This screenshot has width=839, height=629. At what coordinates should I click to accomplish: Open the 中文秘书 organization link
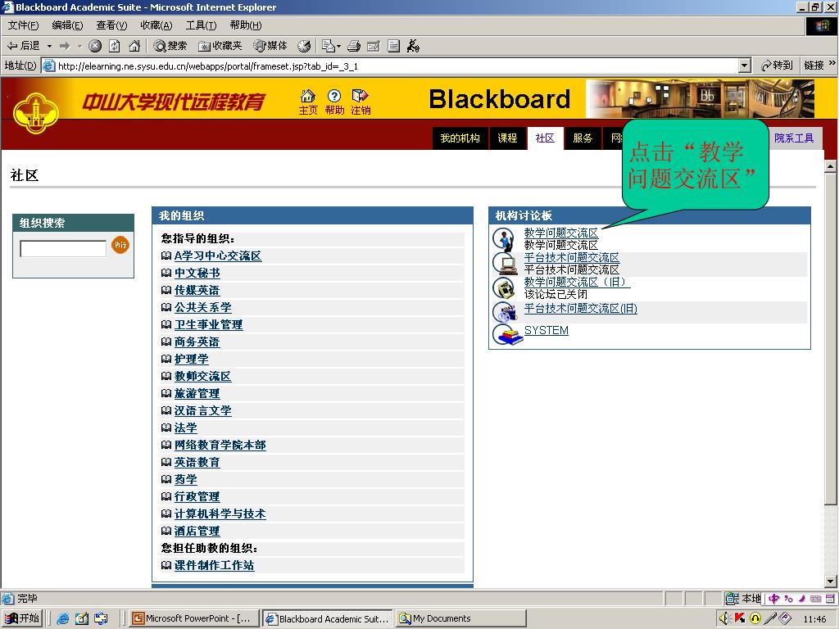click(x=197, y=273)
